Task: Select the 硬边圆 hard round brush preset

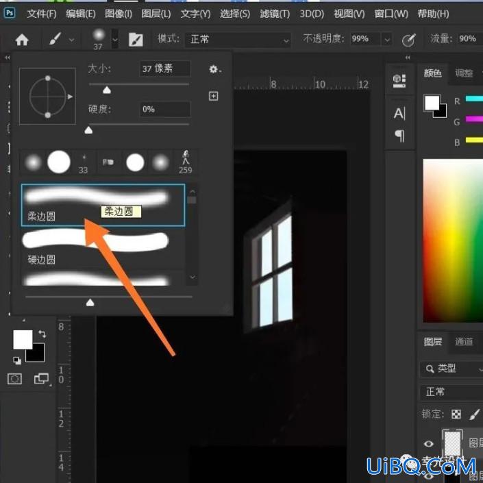Action: 103,248
